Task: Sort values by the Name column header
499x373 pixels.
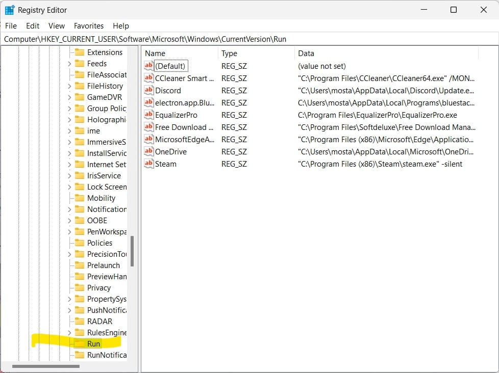Action: [x=154, y=53]
